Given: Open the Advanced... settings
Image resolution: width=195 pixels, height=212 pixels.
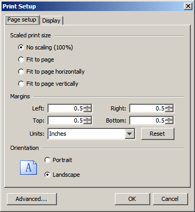Looking at the screenshot, I should pos(32,199).
